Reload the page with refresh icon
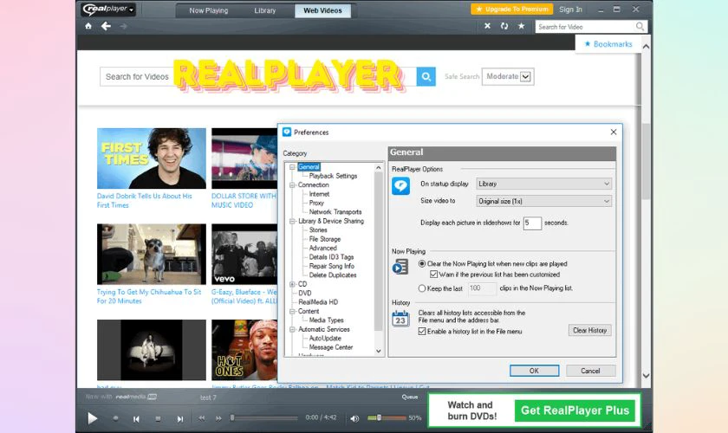 coord(504,26)
